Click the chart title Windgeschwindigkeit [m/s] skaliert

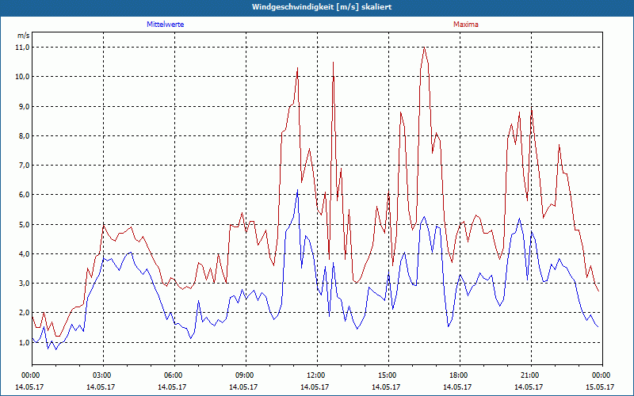click(322, 7)
